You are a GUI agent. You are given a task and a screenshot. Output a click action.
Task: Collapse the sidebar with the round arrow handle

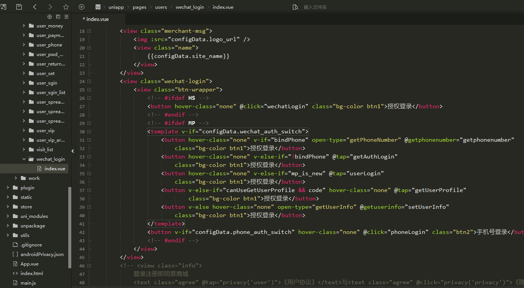(x=72, y=151)
